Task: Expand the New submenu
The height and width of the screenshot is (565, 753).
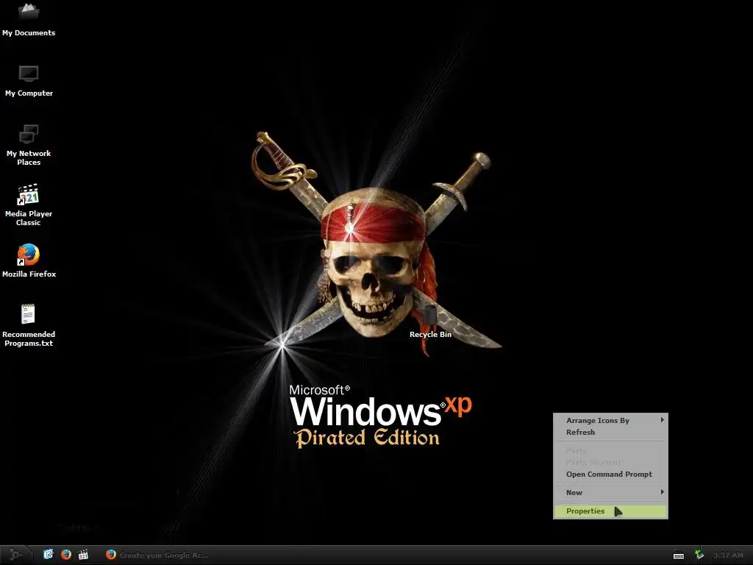Action: click(x=610, y=492)
